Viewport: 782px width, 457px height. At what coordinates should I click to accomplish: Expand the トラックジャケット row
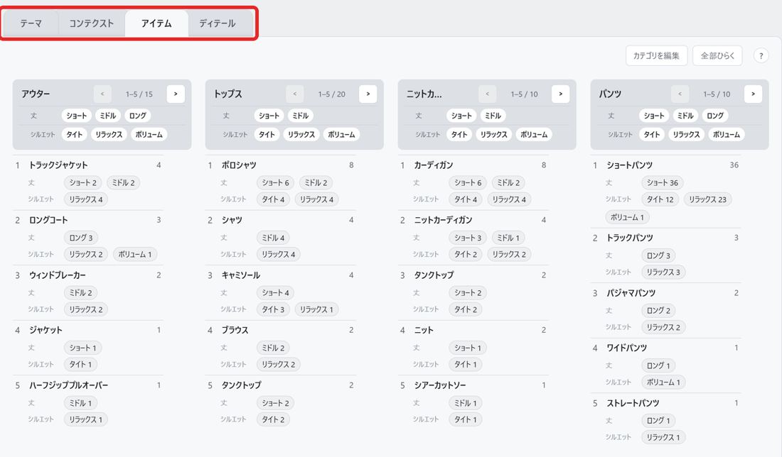(x=88, y=165)
